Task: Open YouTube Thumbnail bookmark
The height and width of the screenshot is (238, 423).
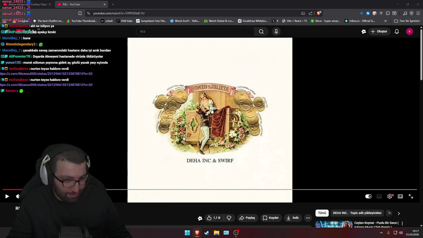Action: [82, 21]
